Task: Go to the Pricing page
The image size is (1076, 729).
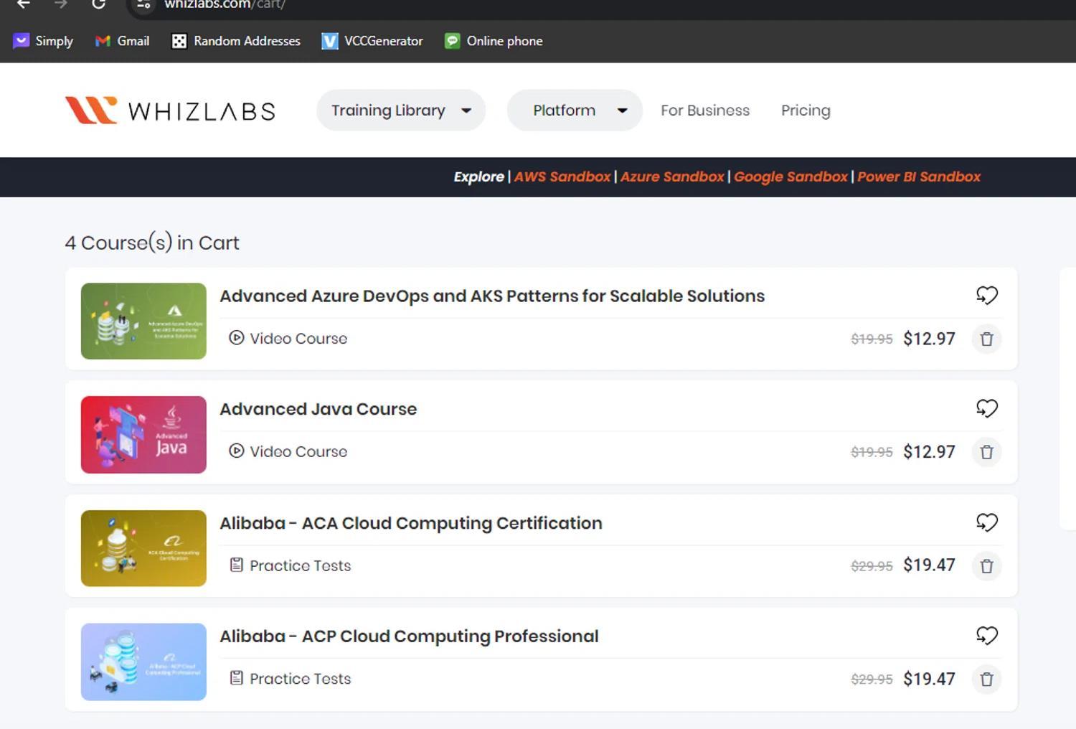Action: pyautogui.click(x=806, y=110)
